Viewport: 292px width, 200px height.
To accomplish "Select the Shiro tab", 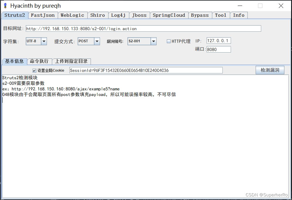I will point(98,15).
